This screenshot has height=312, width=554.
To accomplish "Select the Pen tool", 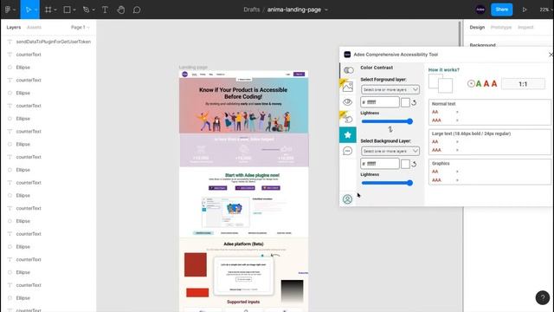I will point(86,10).
